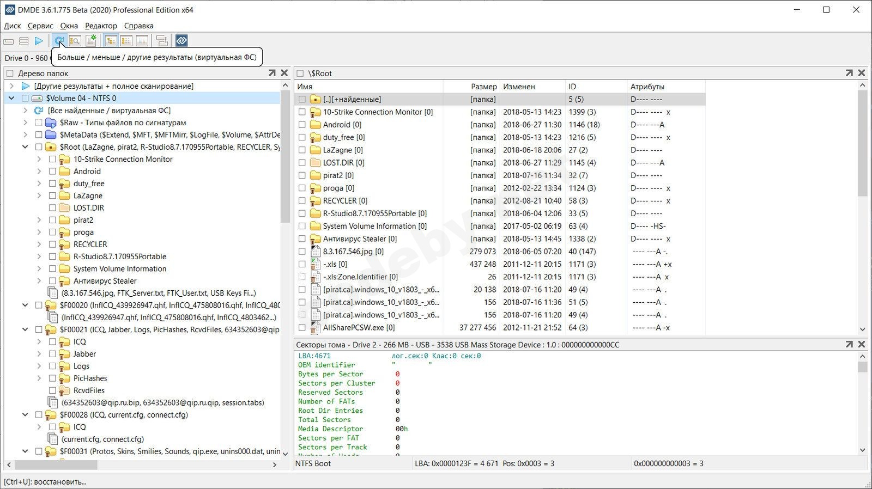The height and width of the screenshot is (489, 872).
Task: Click the tree panel horizontal scrollbar thumb
Action: click(56, 464)
